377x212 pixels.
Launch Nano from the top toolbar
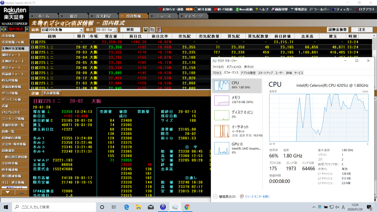[x=244, y=9]
